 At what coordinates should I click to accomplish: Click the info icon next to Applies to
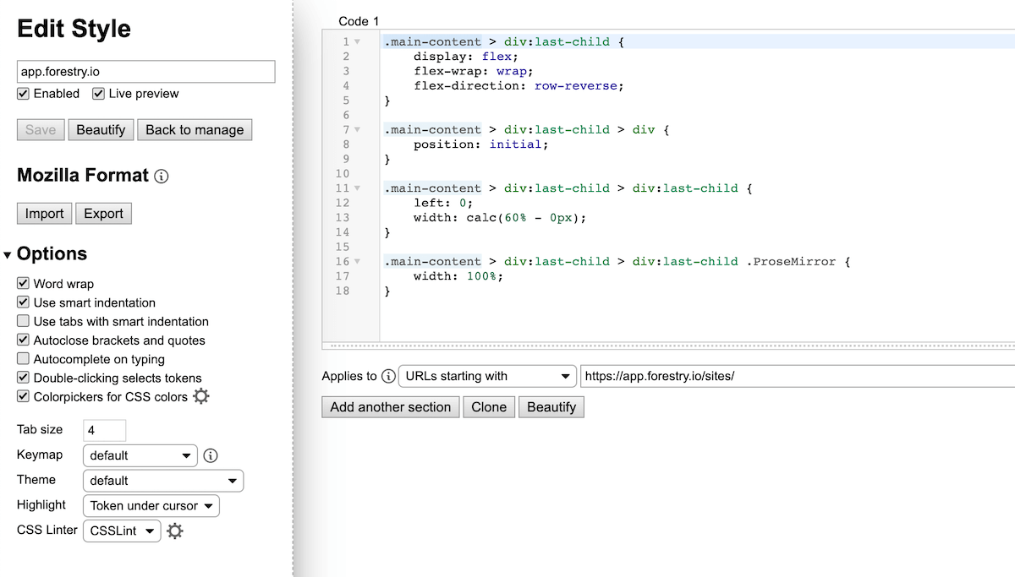(388, 377)
